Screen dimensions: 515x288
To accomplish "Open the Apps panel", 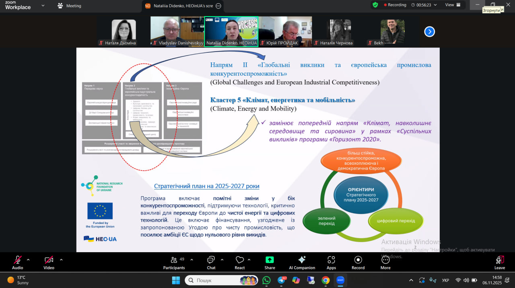I will 331,263.
